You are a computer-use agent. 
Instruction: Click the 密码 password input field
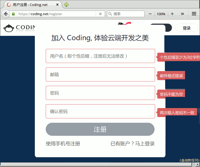pyautogui.click(x=100, y=93)
